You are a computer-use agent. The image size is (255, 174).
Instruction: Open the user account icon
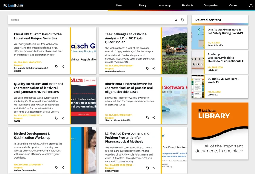pyautogui.click(x=251, y=5)
